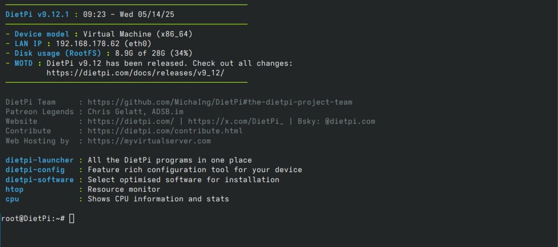Click the dietpi-config command name
The height and width of the screenshot is (247, 558).
click(x=35, y=170)
